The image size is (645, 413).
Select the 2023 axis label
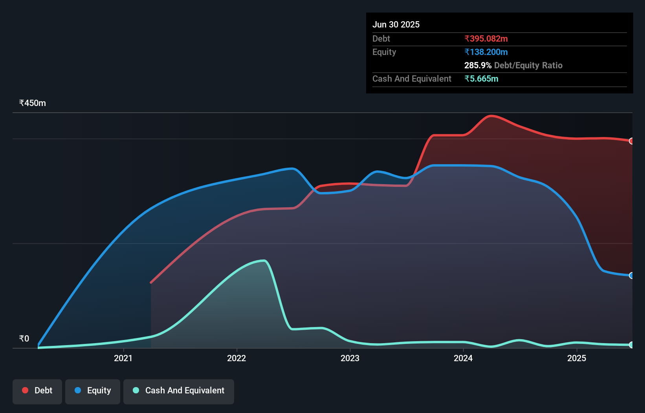coord(350,358)
